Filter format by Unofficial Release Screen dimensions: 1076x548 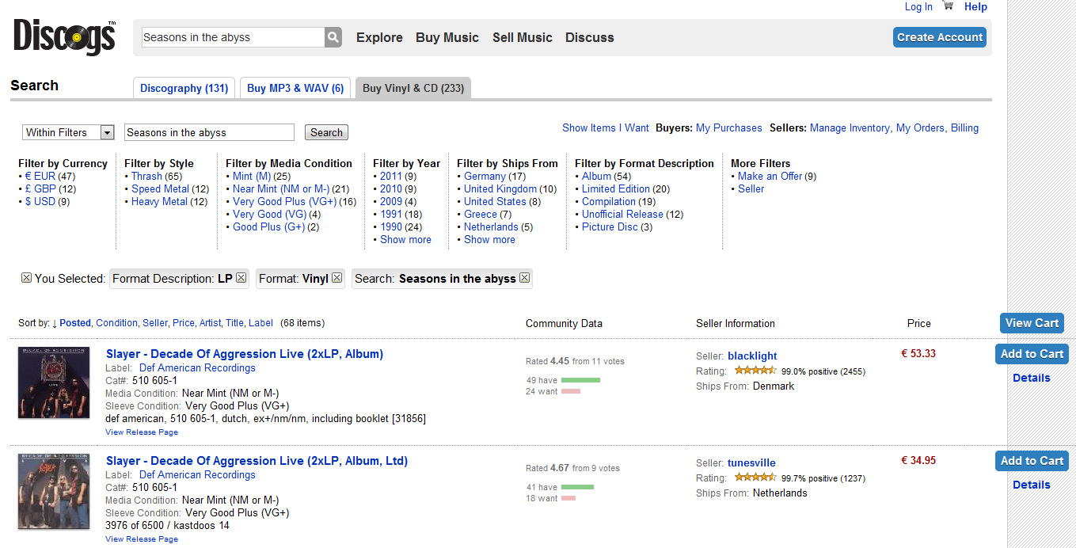pyautogui.click(x=622, y=214)
